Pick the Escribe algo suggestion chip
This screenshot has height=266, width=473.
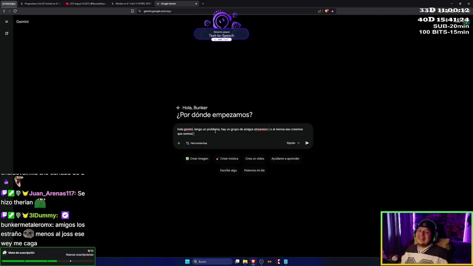tap(228, 170)
